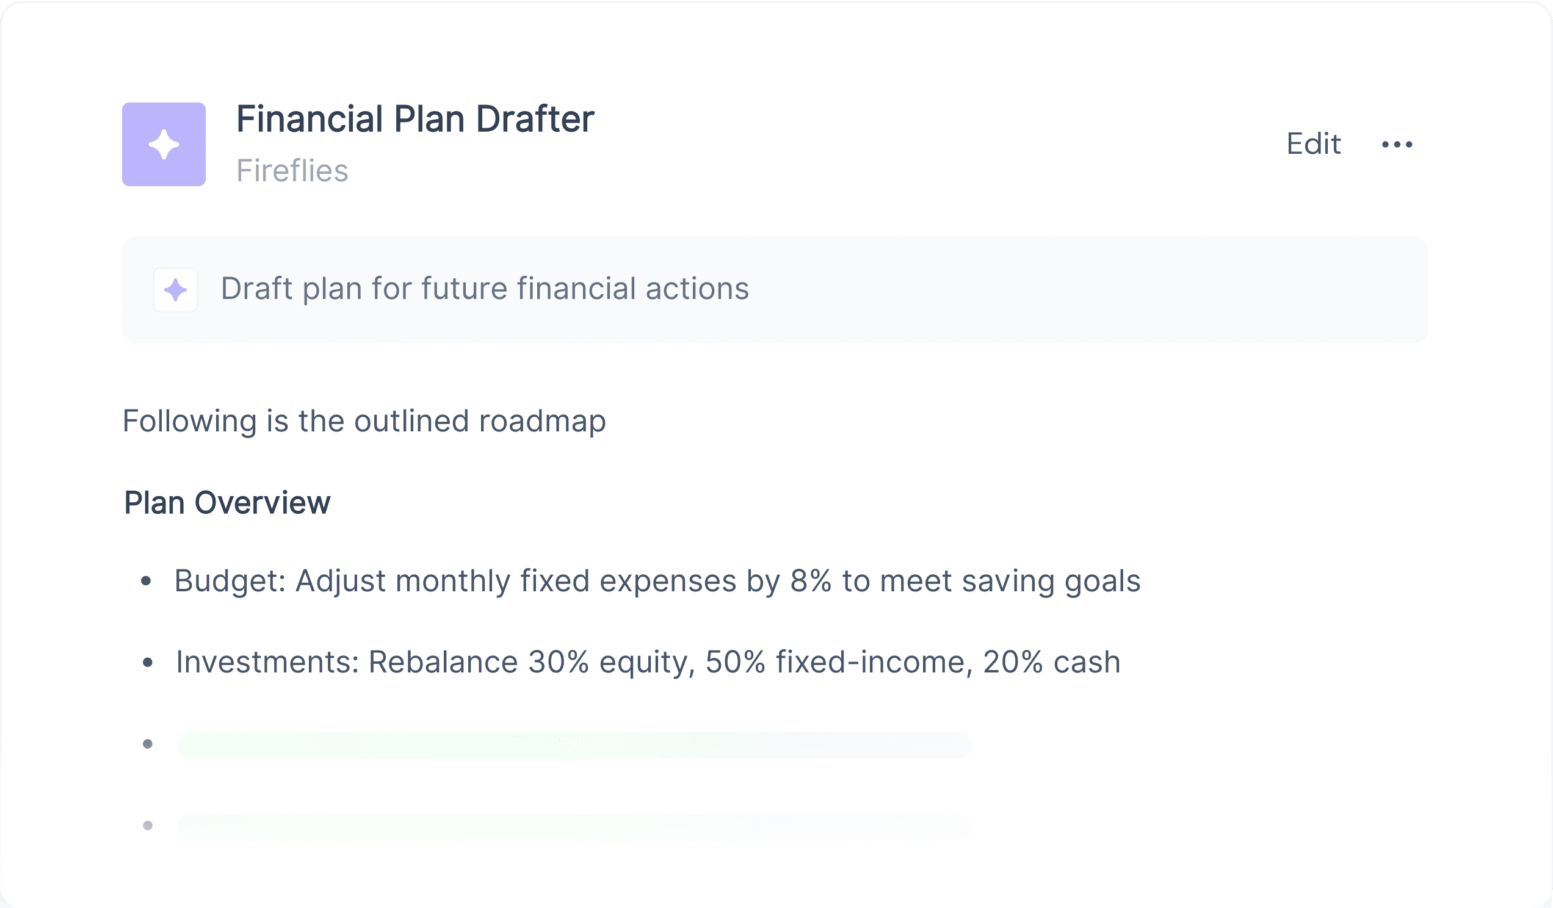1553x908 pixels.
Task: Click the bullet dot before Investments
Action: pyautogui.click(x=147, y=663)
